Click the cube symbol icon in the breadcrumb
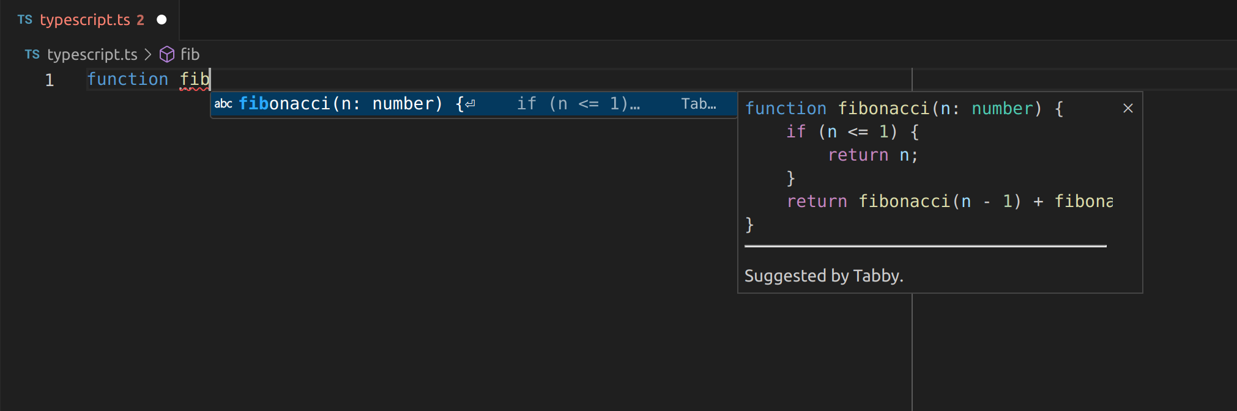This screenshot has height=411, width=1237. pos(166,54)
